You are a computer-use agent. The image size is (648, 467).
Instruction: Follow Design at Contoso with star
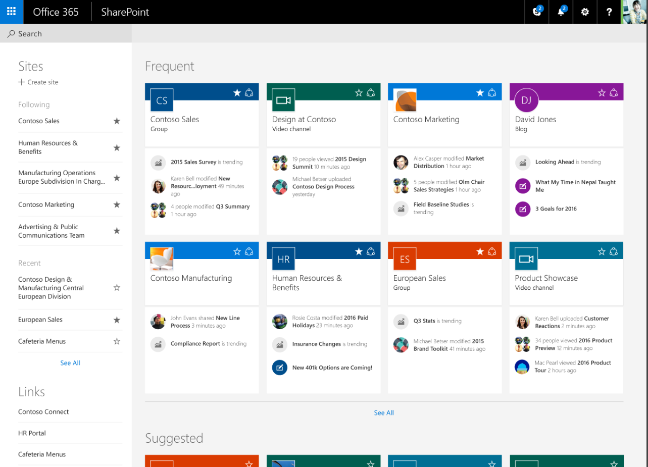click(x=359, y=93)
